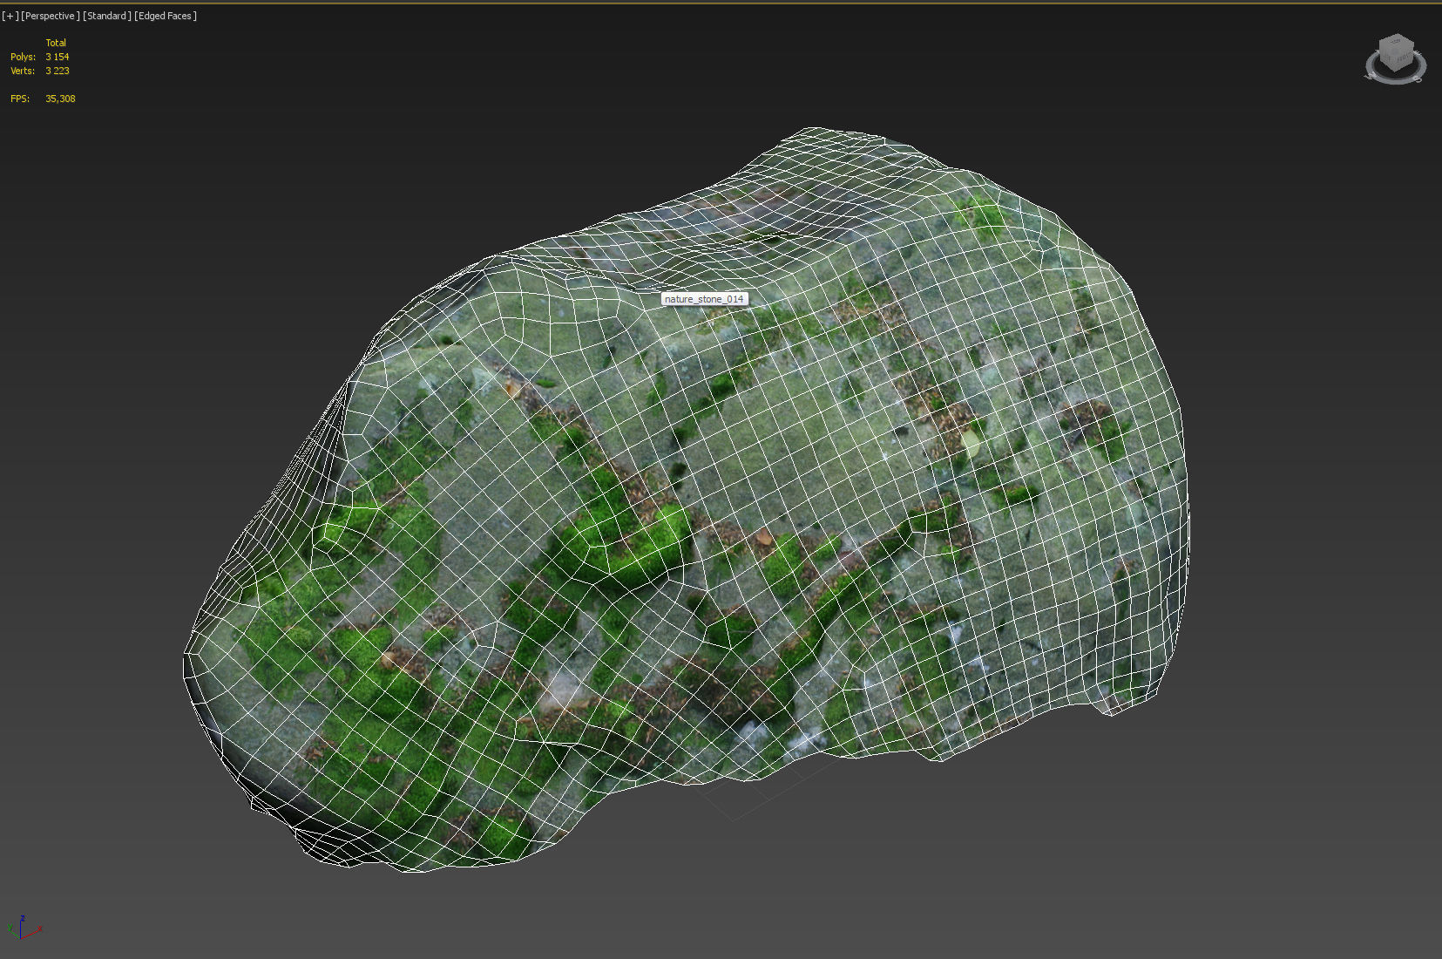
Task: Click the Polys count 3 154 statistic
Action: click(58, 57)
